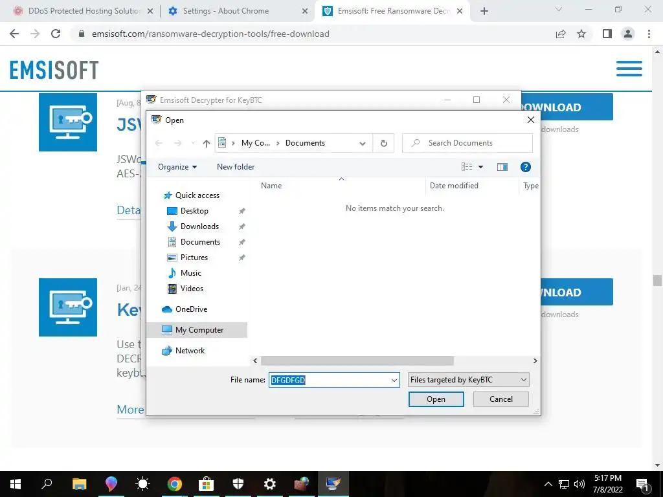Select Desktop in the navigation pane
The width and height of the screenshot is (663, 497).
coord(194,211)
